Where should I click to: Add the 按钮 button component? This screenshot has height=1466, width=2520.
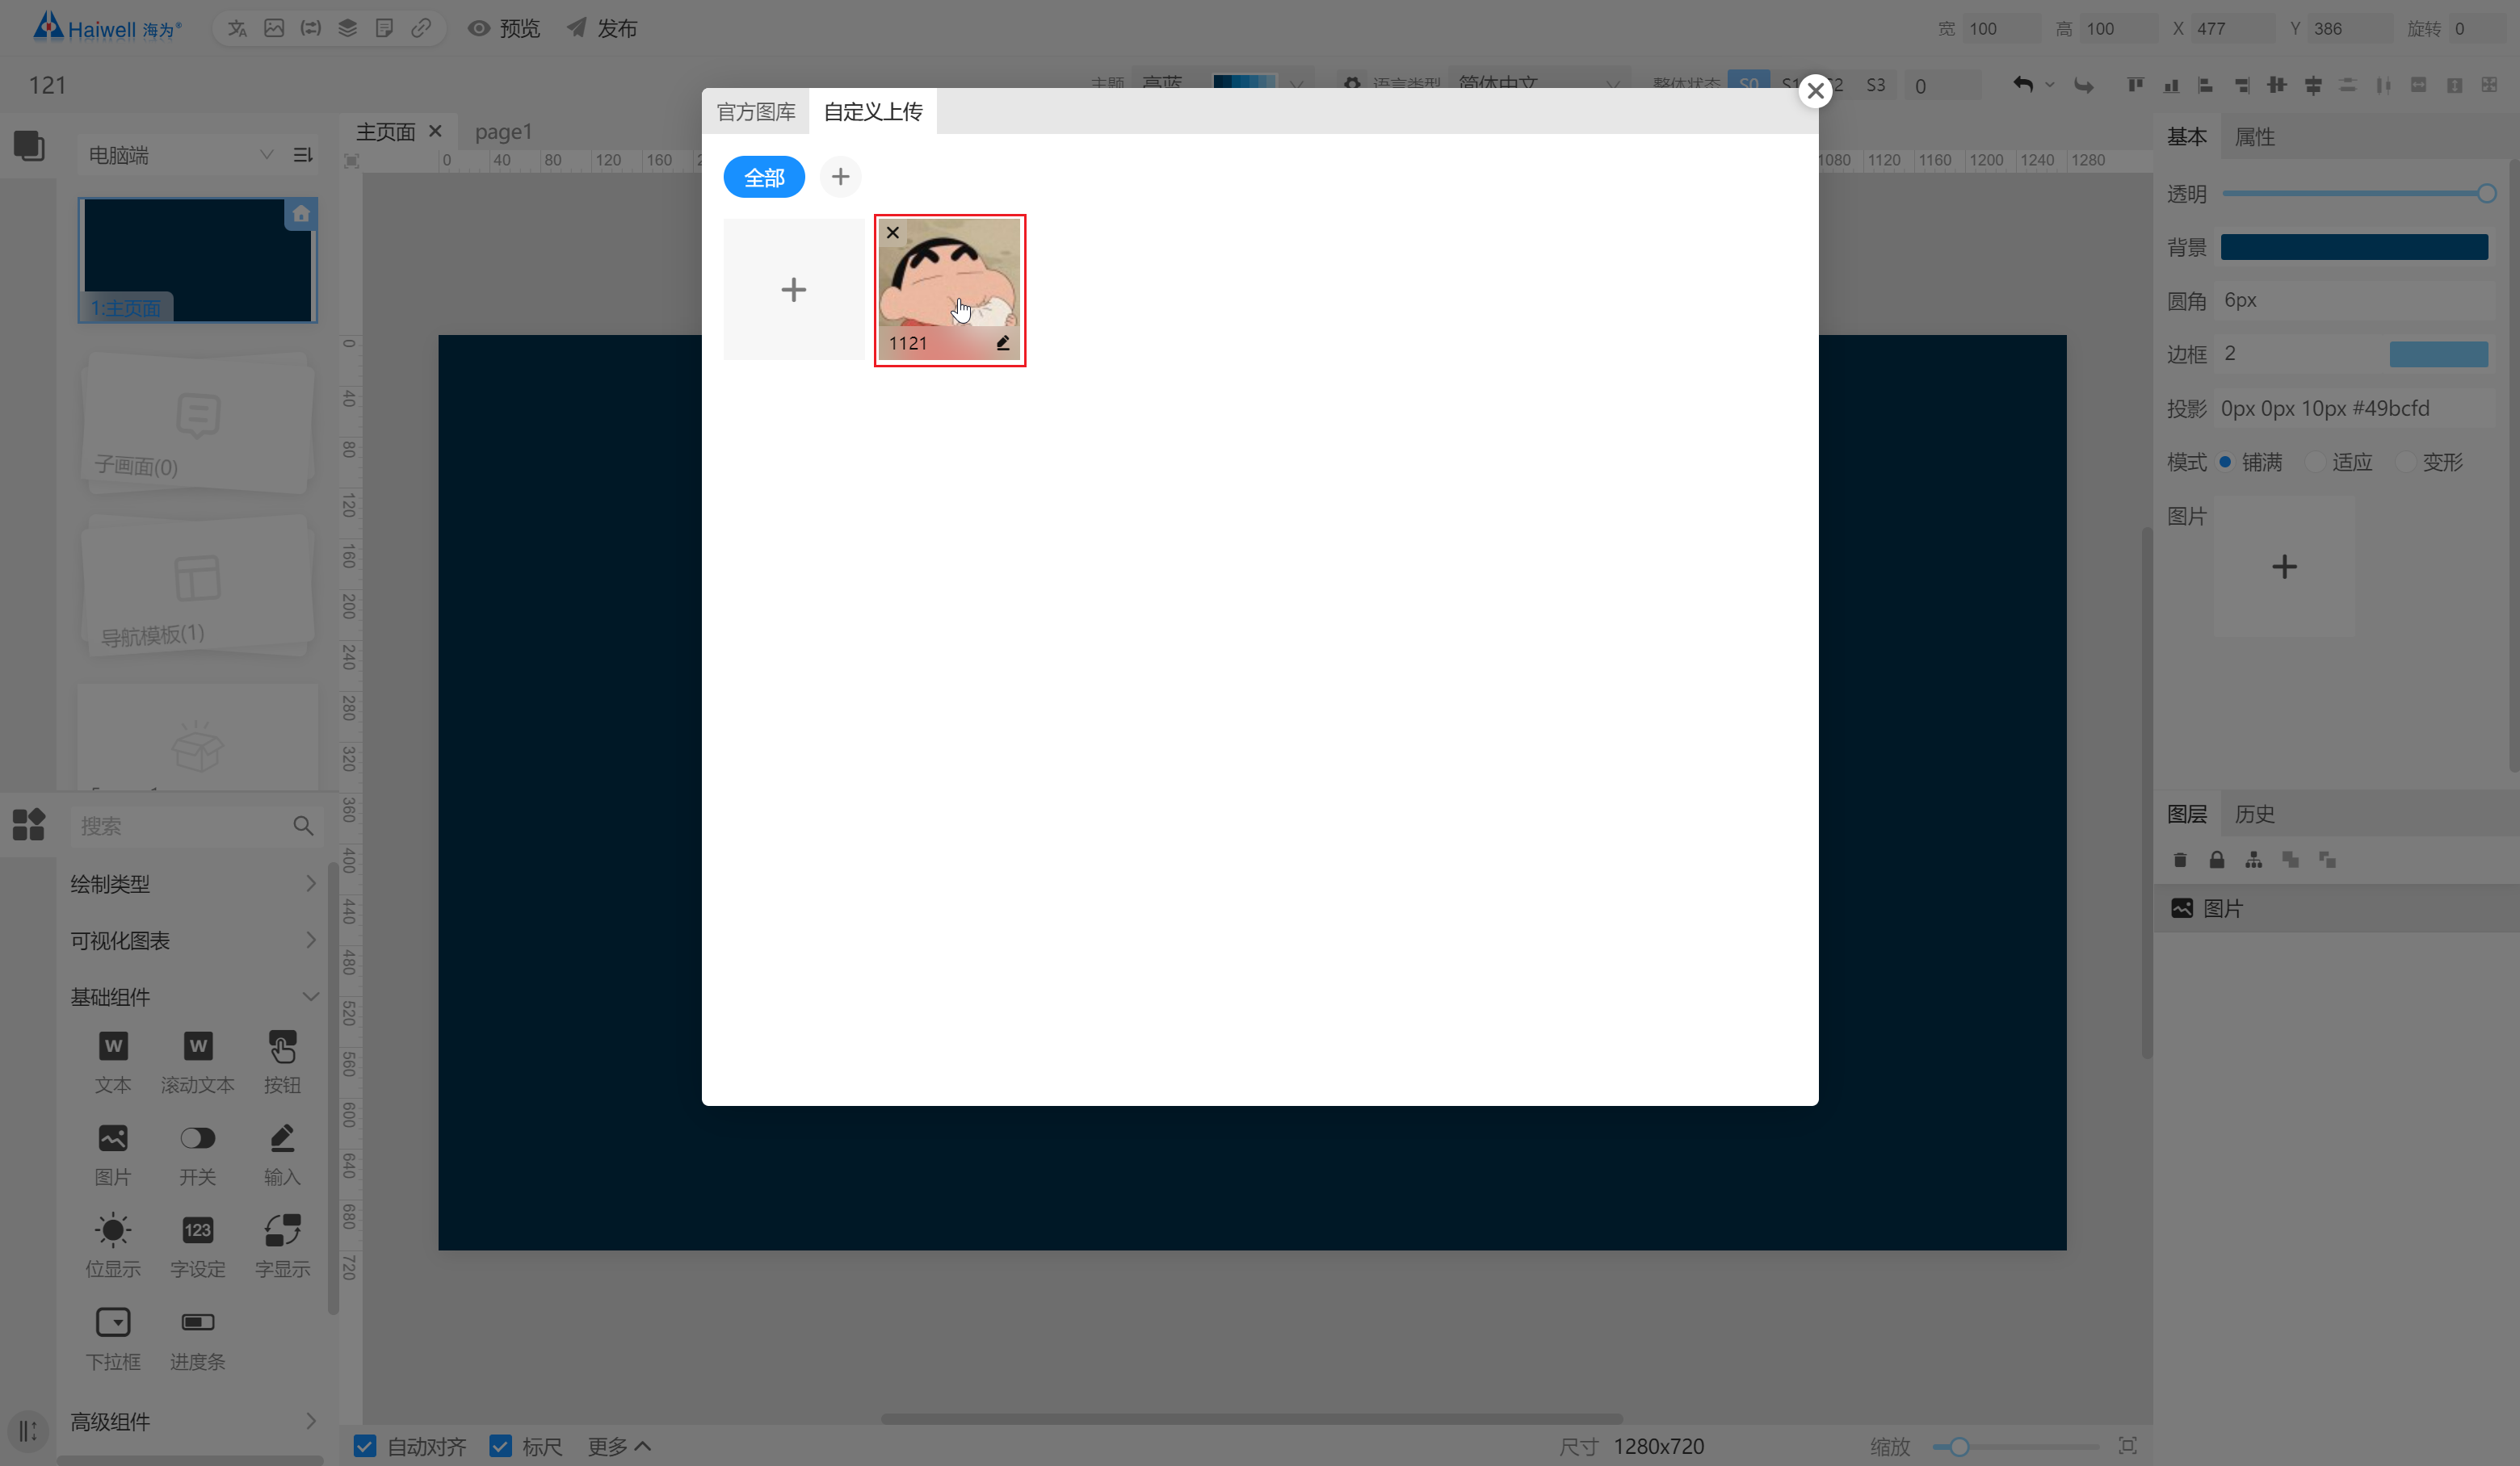point(282,1062)
